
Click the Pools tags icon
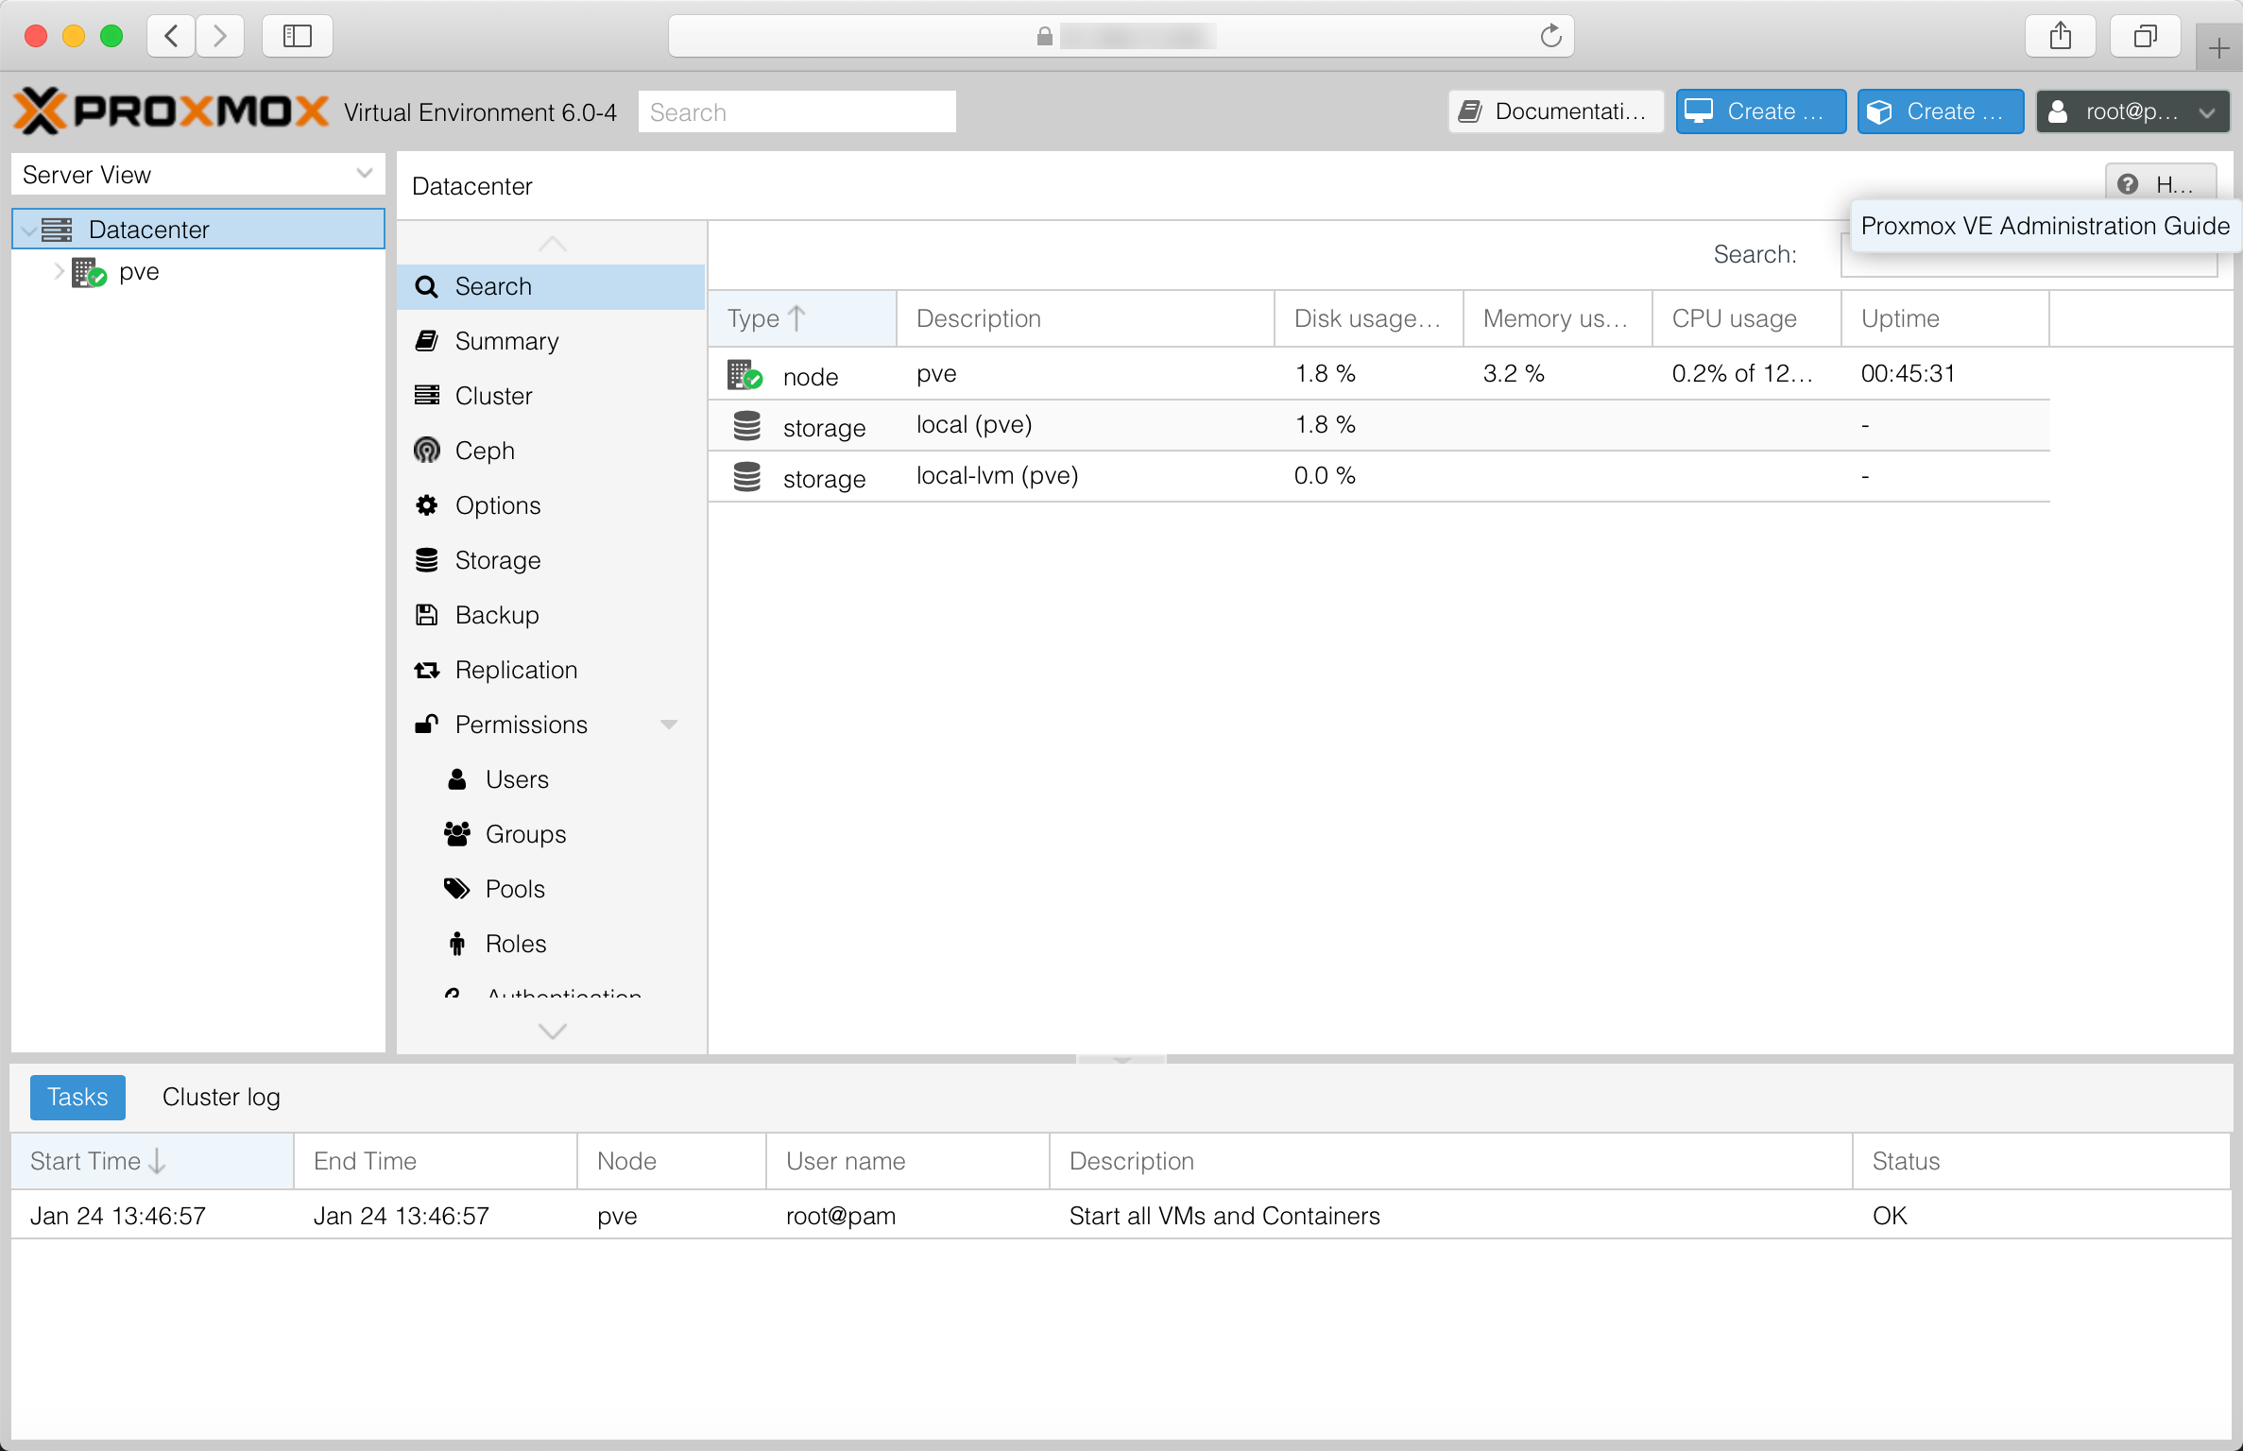[457, 889]
